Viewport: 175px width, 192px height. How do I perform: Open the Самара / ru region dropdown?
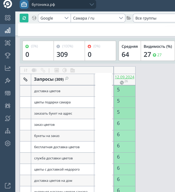98,18
